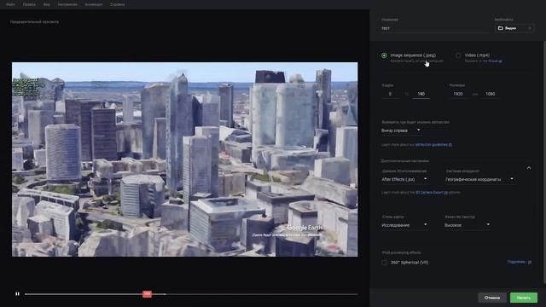Open the Файл menu
546x307 pixels.
[x=11, y=4]
